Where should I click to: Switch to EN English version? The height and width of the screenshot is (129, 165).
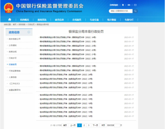click(x=129, y=5)
